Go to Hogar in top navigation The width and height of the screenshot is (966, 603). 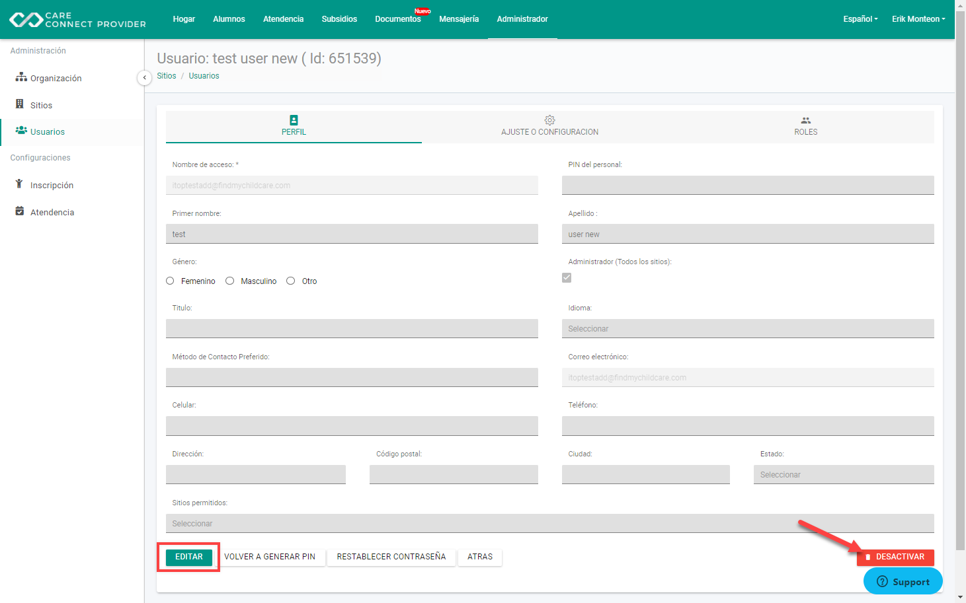pyautogui.click(x=184, y=19)
